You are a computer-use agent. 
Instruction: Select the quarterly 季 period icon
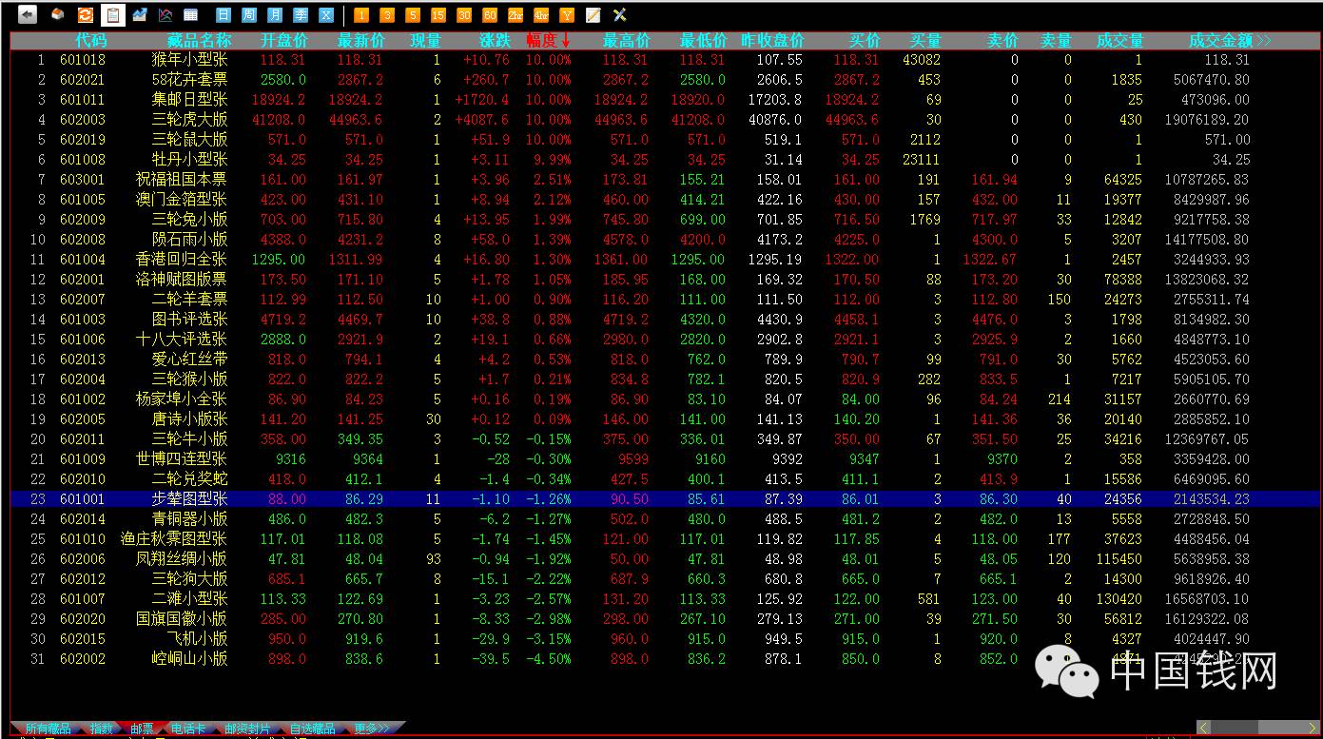click(x=301, y=15)
